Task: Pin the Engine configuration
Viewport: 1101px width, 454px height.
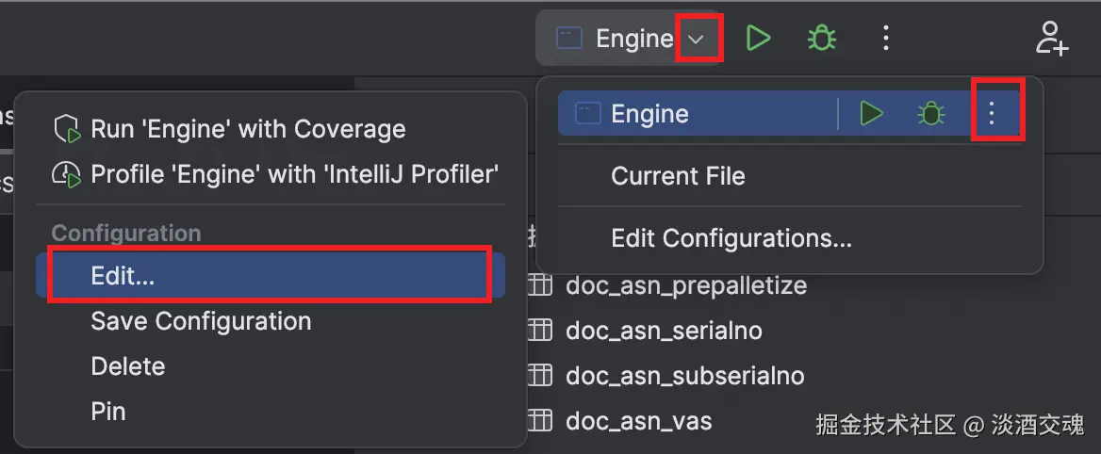Action: 108,412
